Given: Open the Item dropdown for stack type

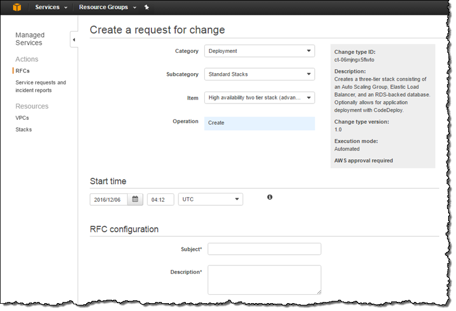Looking at the screenshot, I should click(x=259, y=98).
